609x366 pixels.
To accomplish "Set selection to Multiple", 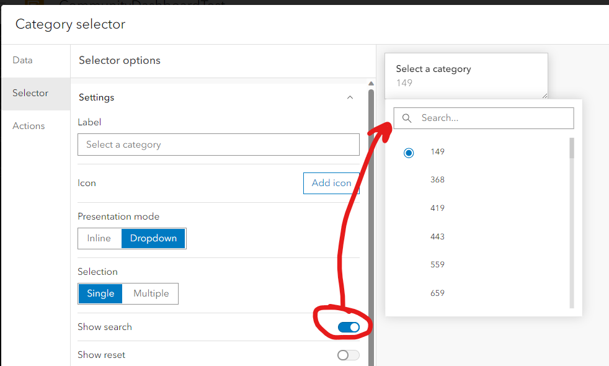I will 151,293.
